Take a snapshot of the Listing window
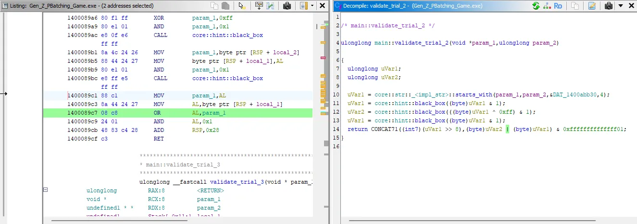Screen dimensions: 637x224 pos(287,6)
